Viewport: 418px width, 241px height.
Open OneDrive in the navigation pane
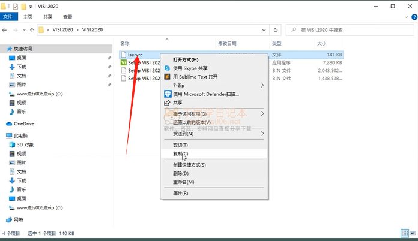(24, 123)
